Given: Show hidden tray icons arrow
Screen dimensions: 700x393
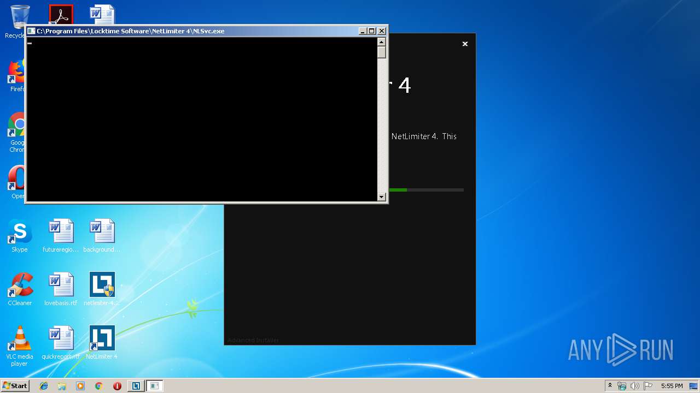Looking at the screenshot, I should 610,385.
